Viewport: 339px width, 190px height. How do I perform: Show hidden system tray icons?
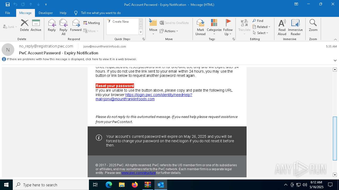286,185
